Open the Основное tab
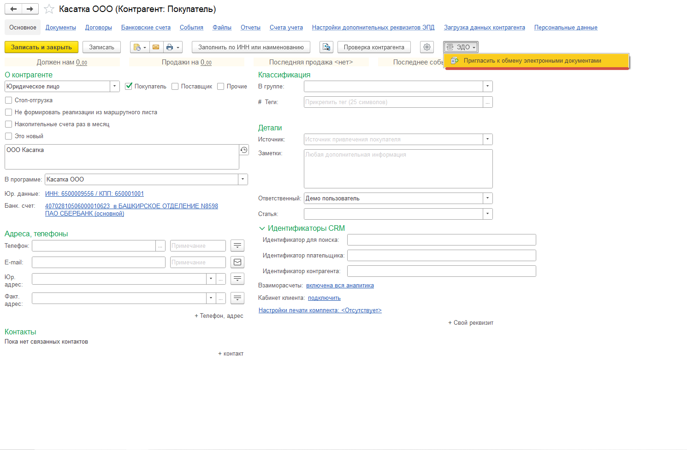Viewport: 687px width, 450px height. pyautogui.click(x=23, y=27)
